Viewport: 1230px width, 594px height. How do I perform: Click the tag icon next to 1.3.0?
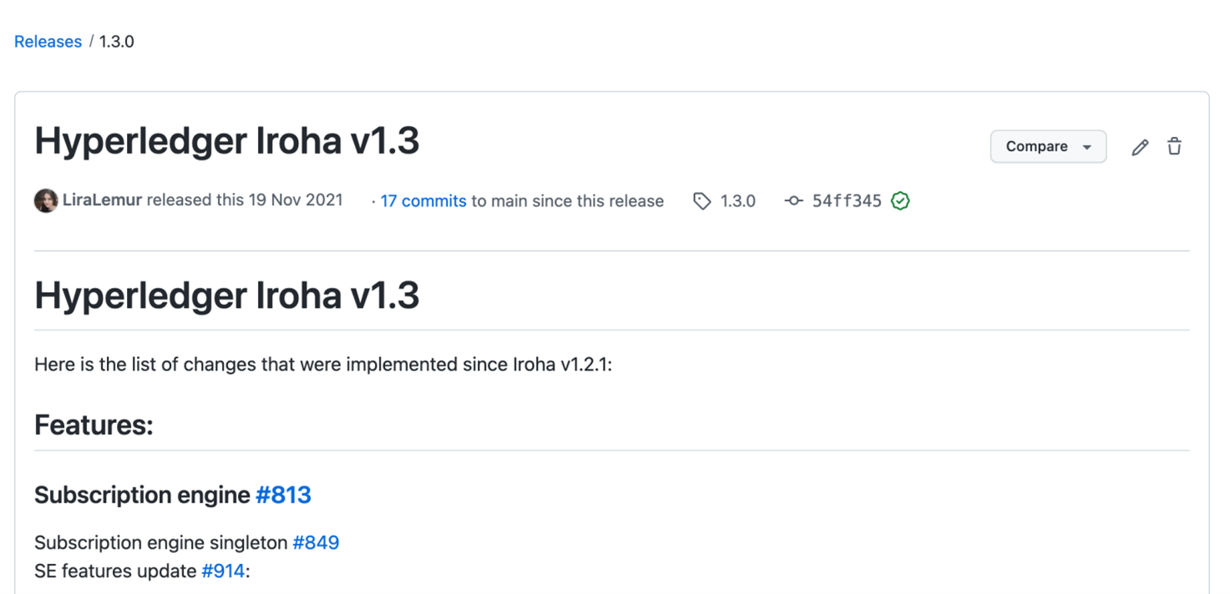701,200
